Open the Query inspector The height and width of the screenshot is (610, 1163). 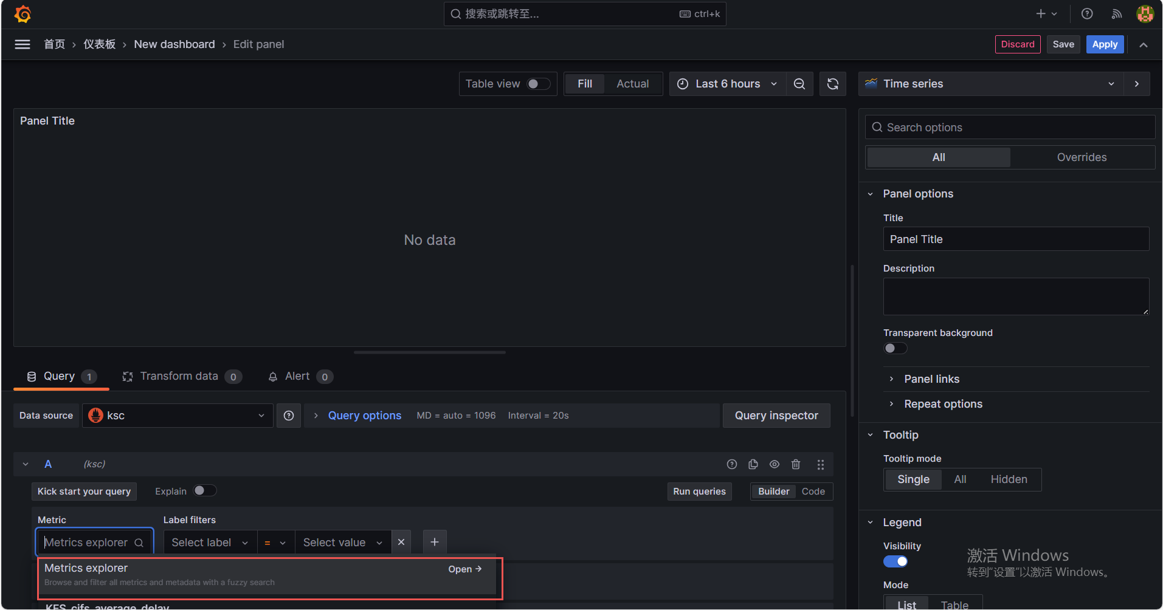point(776,416)
